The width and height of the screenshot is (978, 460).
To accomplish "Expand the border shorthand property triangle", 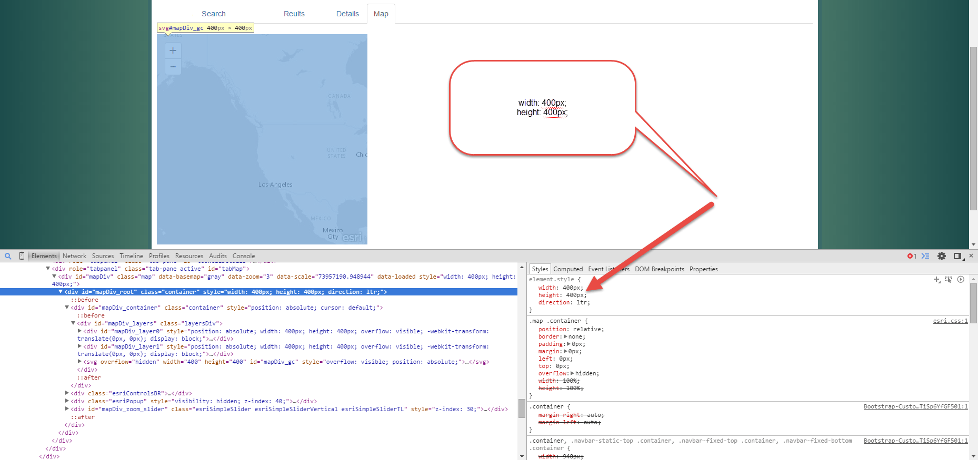I will point(565,337).
